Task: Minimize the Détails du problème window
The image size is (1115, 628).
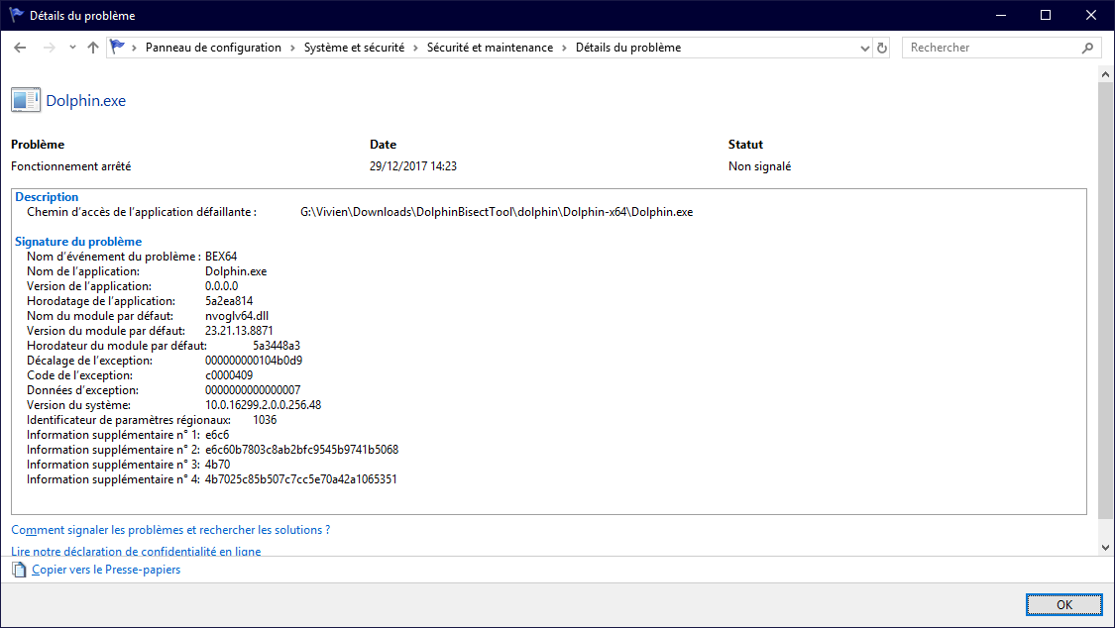Action: (x=1000, y=15)
